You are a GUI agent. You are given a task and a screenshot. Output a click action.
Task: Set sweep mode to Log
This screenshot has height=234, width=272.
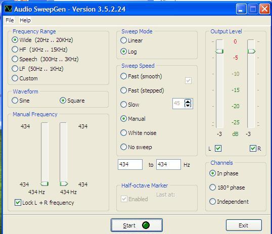click(x=128, y=52)
